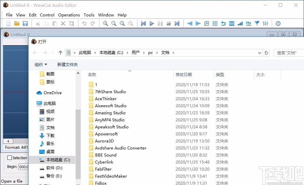Viewport: 304px width, 185px height.
Task: Open the amplify volume bars icon
Action: coord(240,23)
